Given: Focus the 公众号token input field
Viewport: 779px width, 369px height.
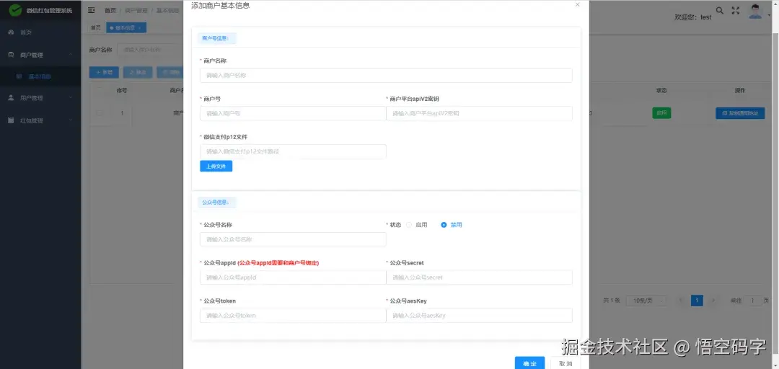Looking at the screenshot, I should point(293,316).
